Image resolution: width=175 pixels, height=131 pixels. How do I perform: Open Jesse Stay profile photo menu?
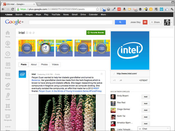[x=167, y=22]
